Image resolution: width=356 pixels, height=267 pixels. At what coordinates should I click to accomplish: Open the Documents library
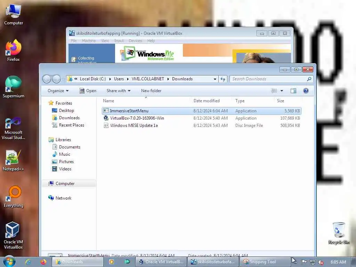coord(66,147)
